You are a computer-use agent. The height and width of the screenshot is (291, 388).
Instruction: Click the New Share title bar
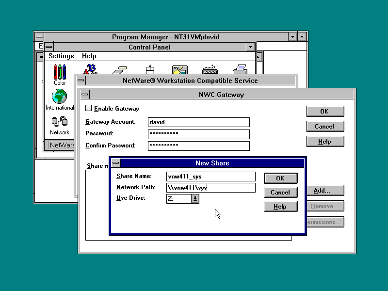click(212, 163)
